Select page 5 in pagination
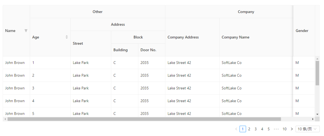Viewport: 324px width, 136px height. [268, 129]
